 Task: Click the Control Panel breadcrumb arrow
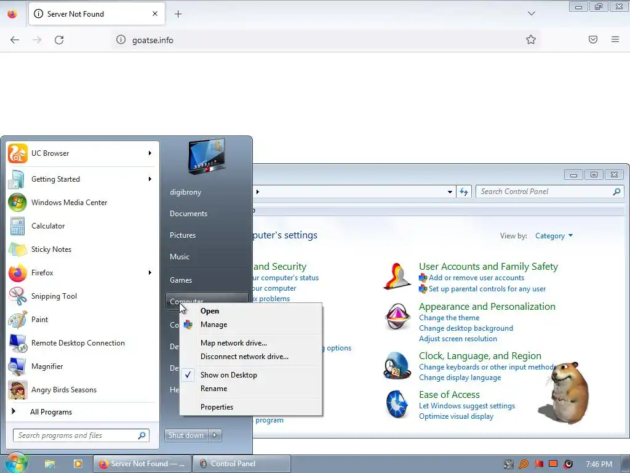tap(258, 192)
